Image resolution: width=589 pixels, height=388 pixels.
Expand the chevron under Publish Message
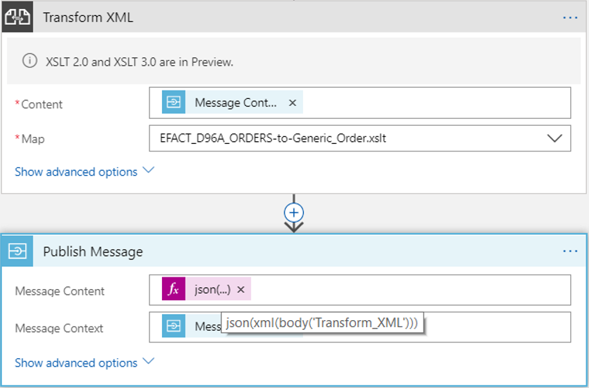click(149, 362)
